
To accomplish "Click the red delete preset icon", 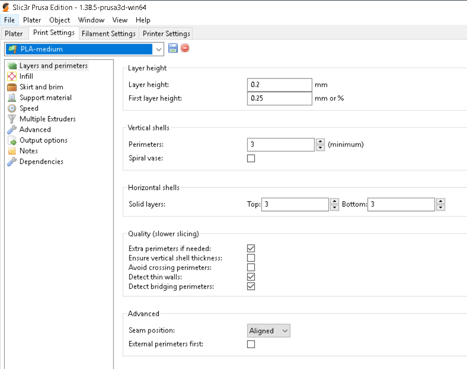I will tap(185, 48).
